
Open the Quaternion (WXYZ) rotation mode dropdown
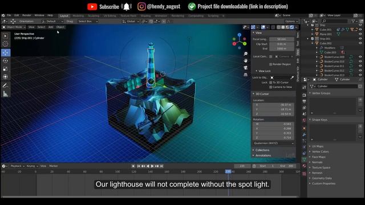click(273, 143)
